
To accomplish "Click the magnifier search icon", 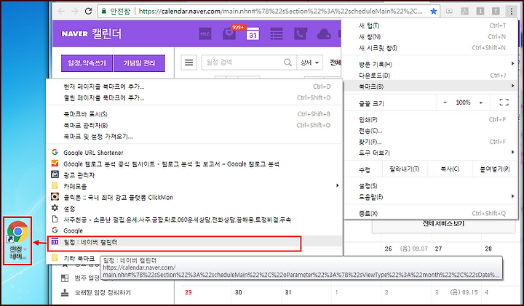I will pos(287,63).
